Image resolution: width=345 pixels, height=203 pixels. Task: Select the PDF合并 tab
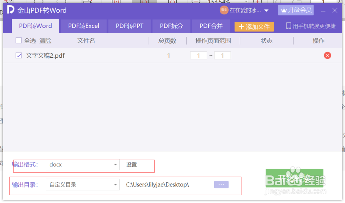click(211, 26)
